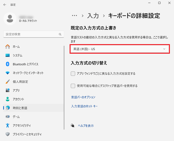Select Bluetooth とデバイス category

click(34, 64)
